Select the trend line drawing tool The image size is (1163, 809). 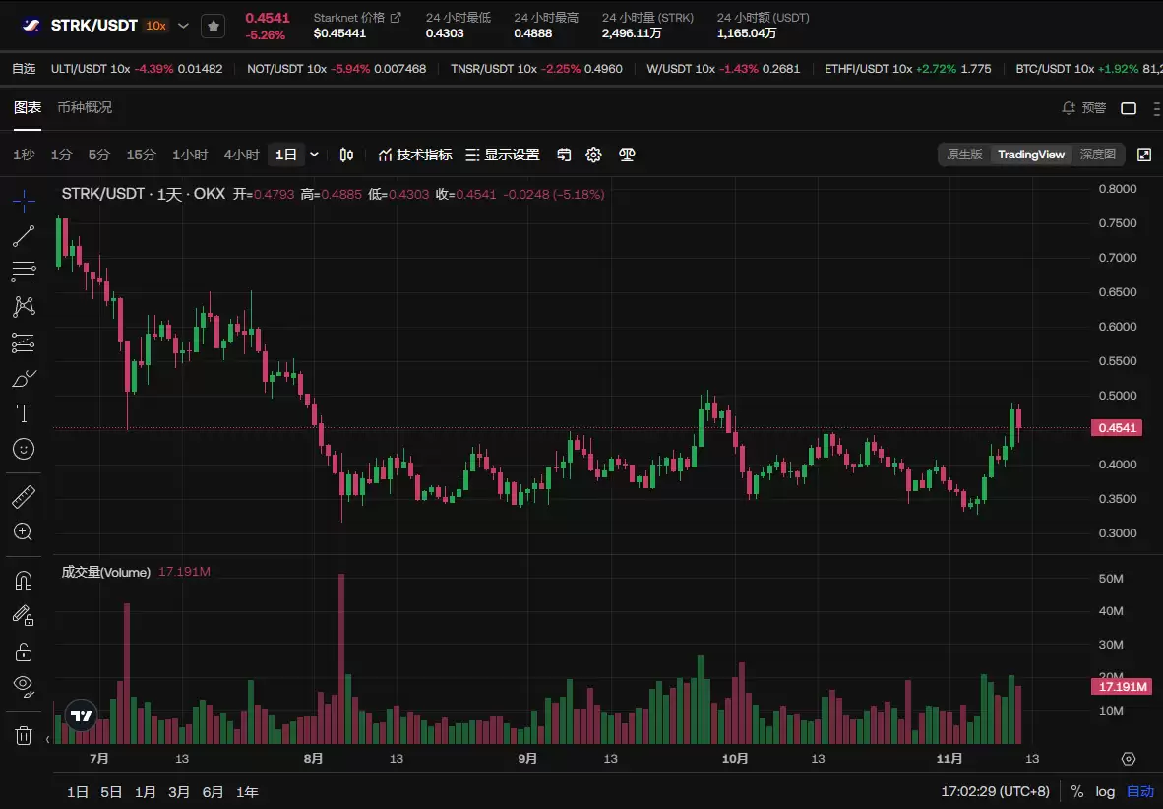(24, 236)
